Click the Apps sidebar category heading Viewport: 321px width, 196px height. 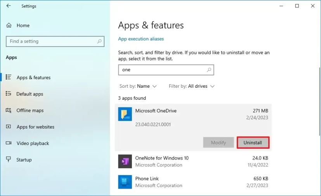[12, 57]
